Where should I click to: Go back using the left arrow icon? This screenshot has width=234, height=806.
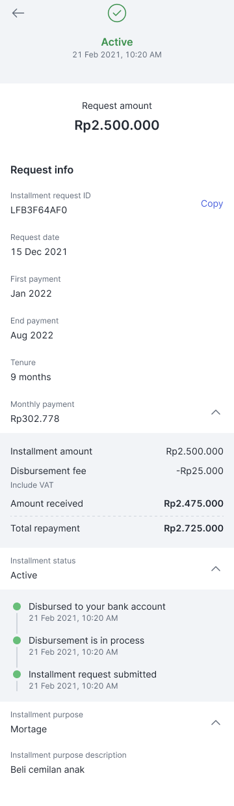(x=18, y=13)
